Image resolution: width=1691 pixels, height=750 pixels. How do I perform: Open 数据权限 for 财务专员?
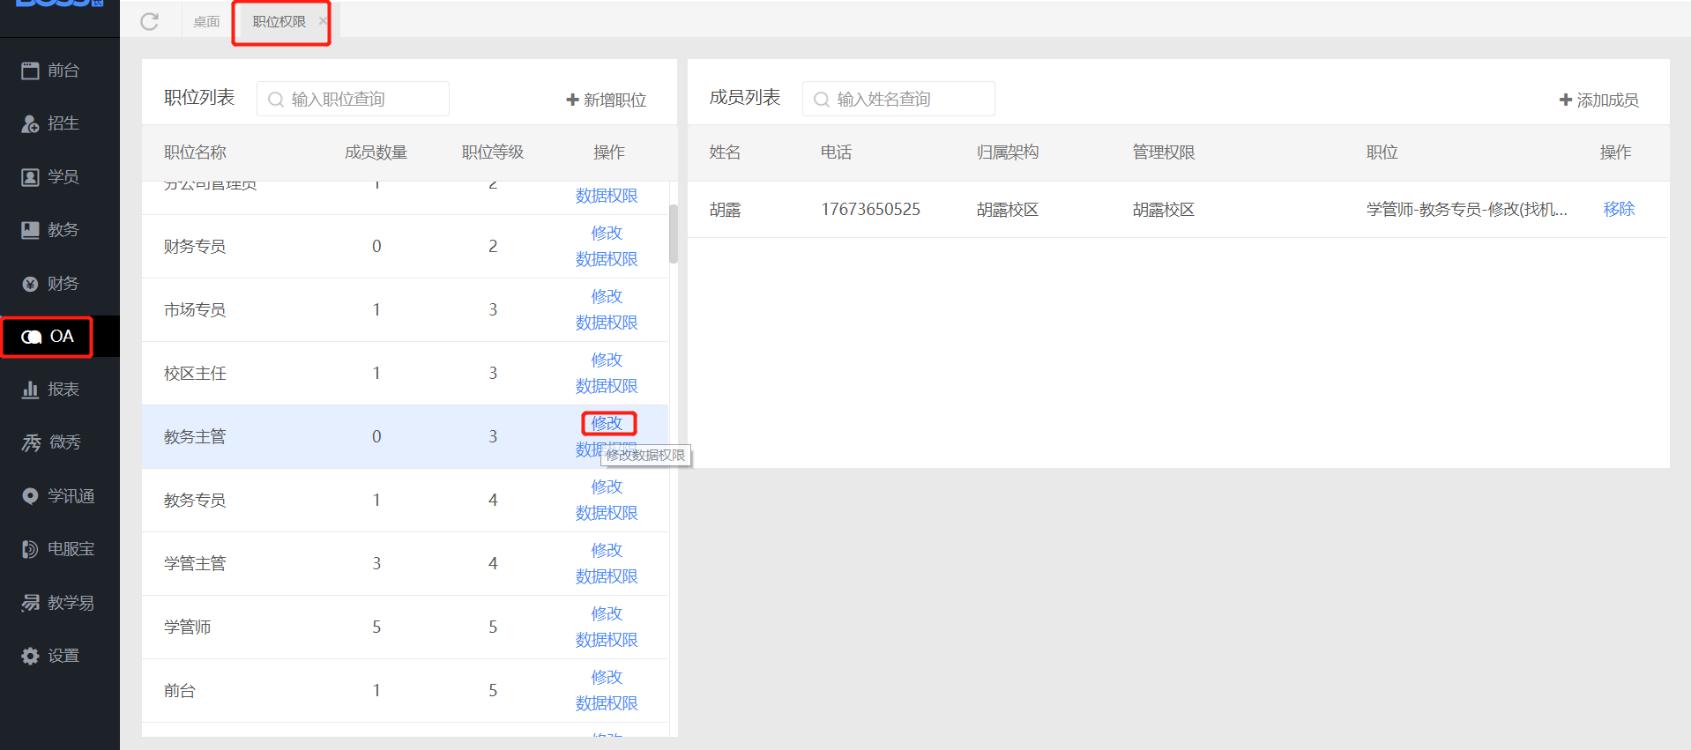click(x=607, y=259)
